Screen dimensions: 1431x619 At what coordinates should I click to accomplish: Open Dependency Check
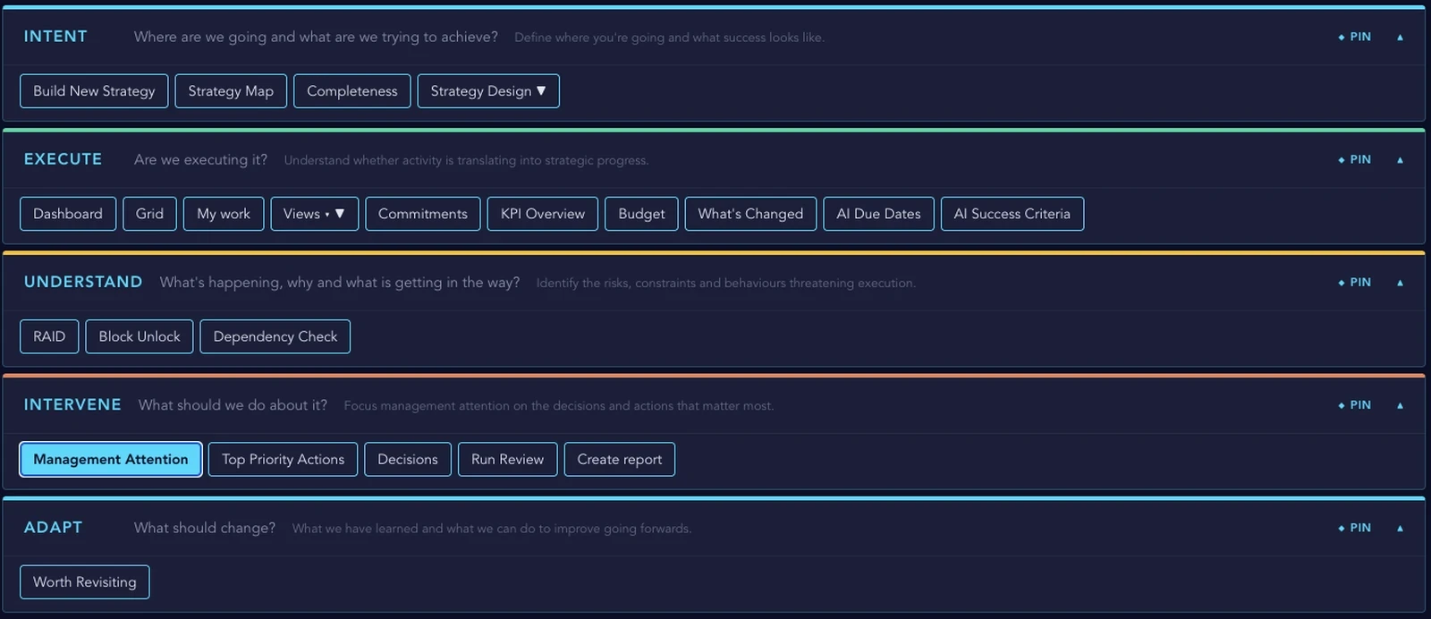coord(275,336)
